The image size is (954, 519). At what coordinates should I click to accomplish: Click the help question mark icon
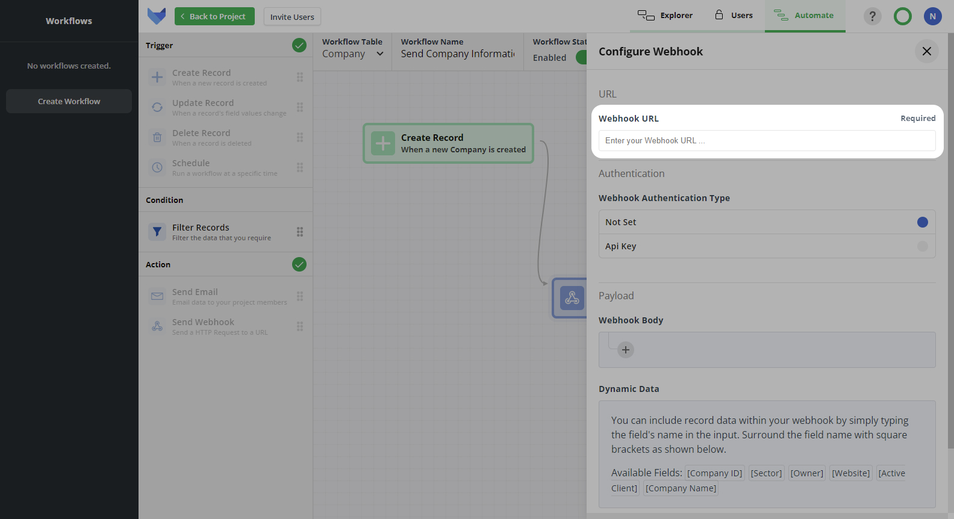(x=872, y=16)
